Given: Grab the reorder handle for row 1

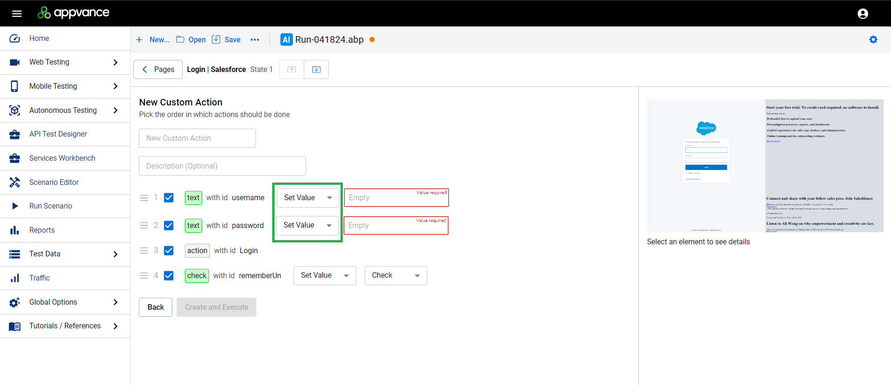Looking at the screenshot, I should (x=144, y=198).
